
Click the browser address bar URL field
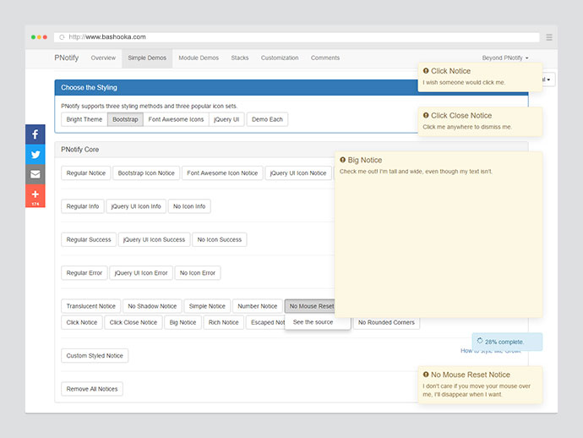tap(297, 37)
